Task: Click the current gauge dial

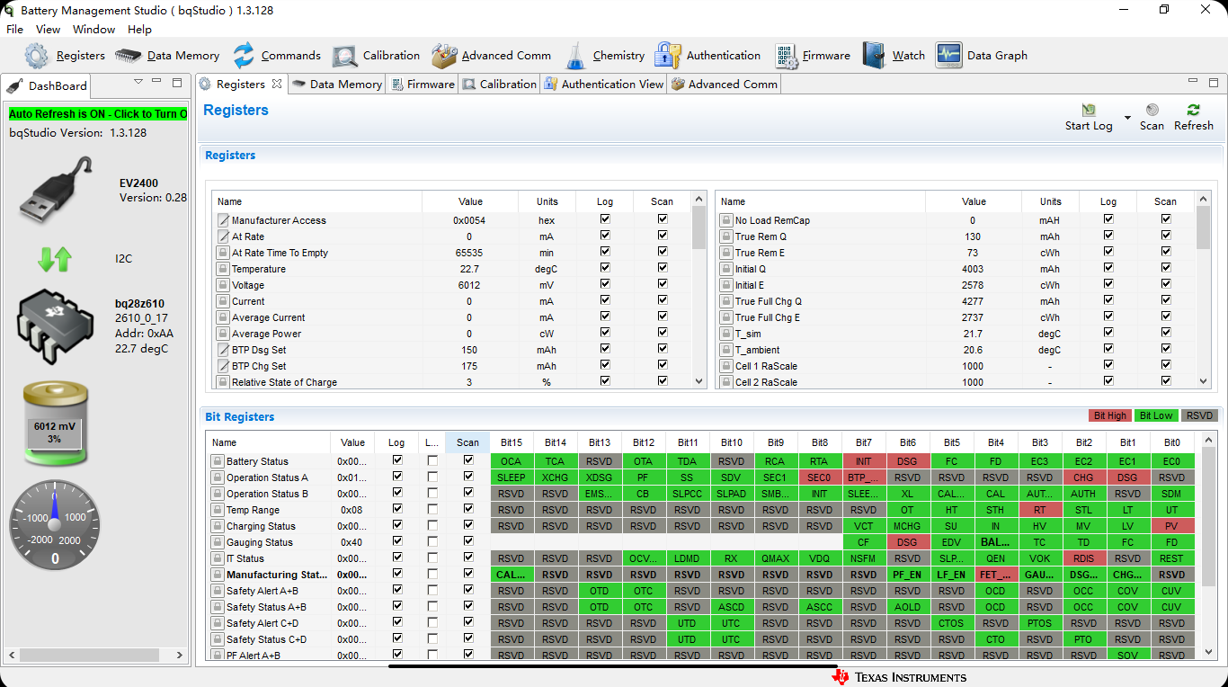Action: pyautogui.click(x=55, y=525)
